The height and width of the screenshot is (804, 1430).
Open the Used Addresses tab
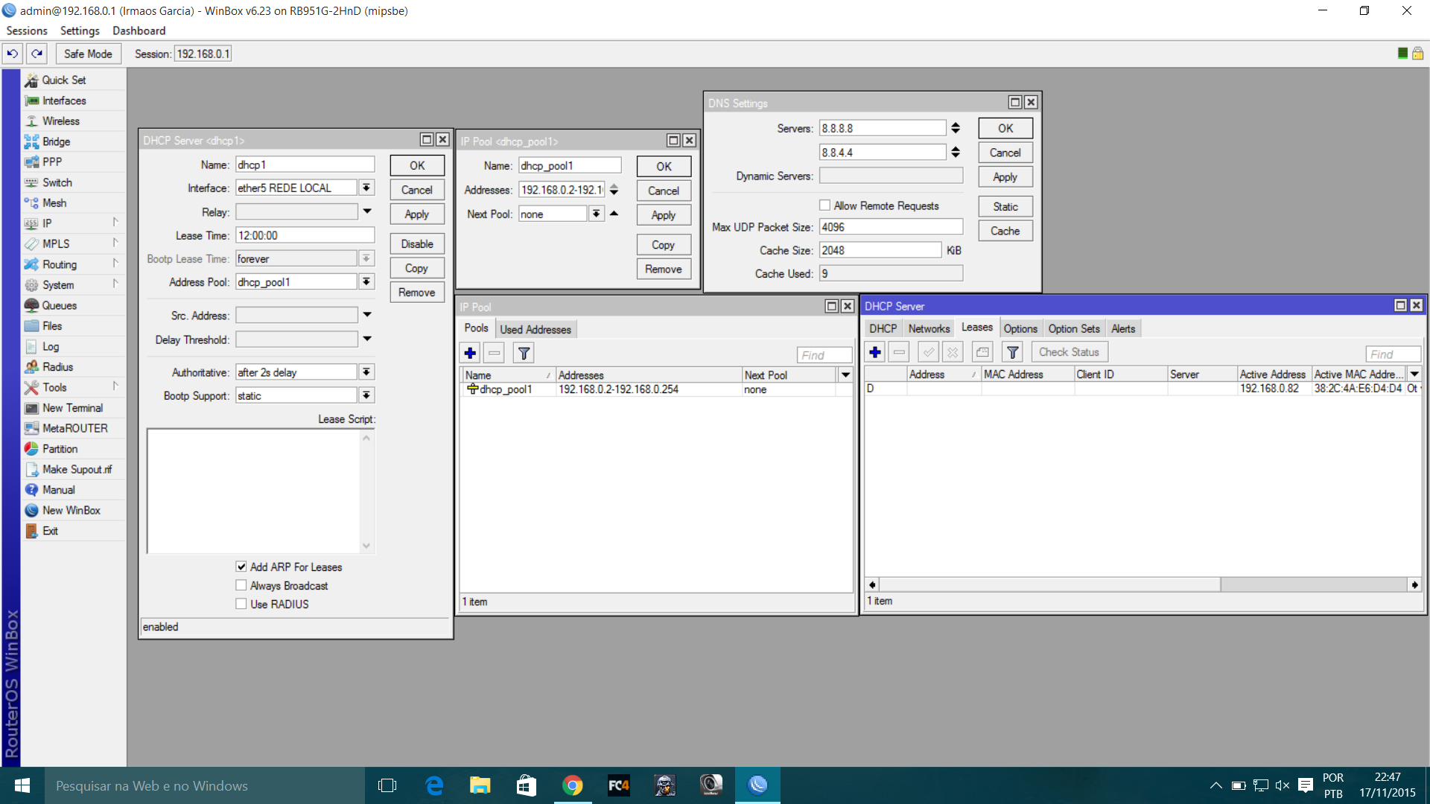coord(535,329)
